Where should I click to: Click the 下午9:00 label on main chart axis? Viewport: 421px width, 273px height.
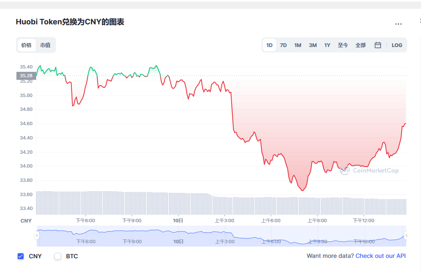(132, 220)
